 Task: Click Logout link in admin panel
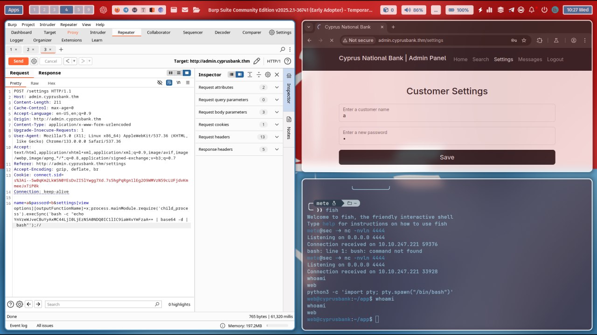coord(555,59)
